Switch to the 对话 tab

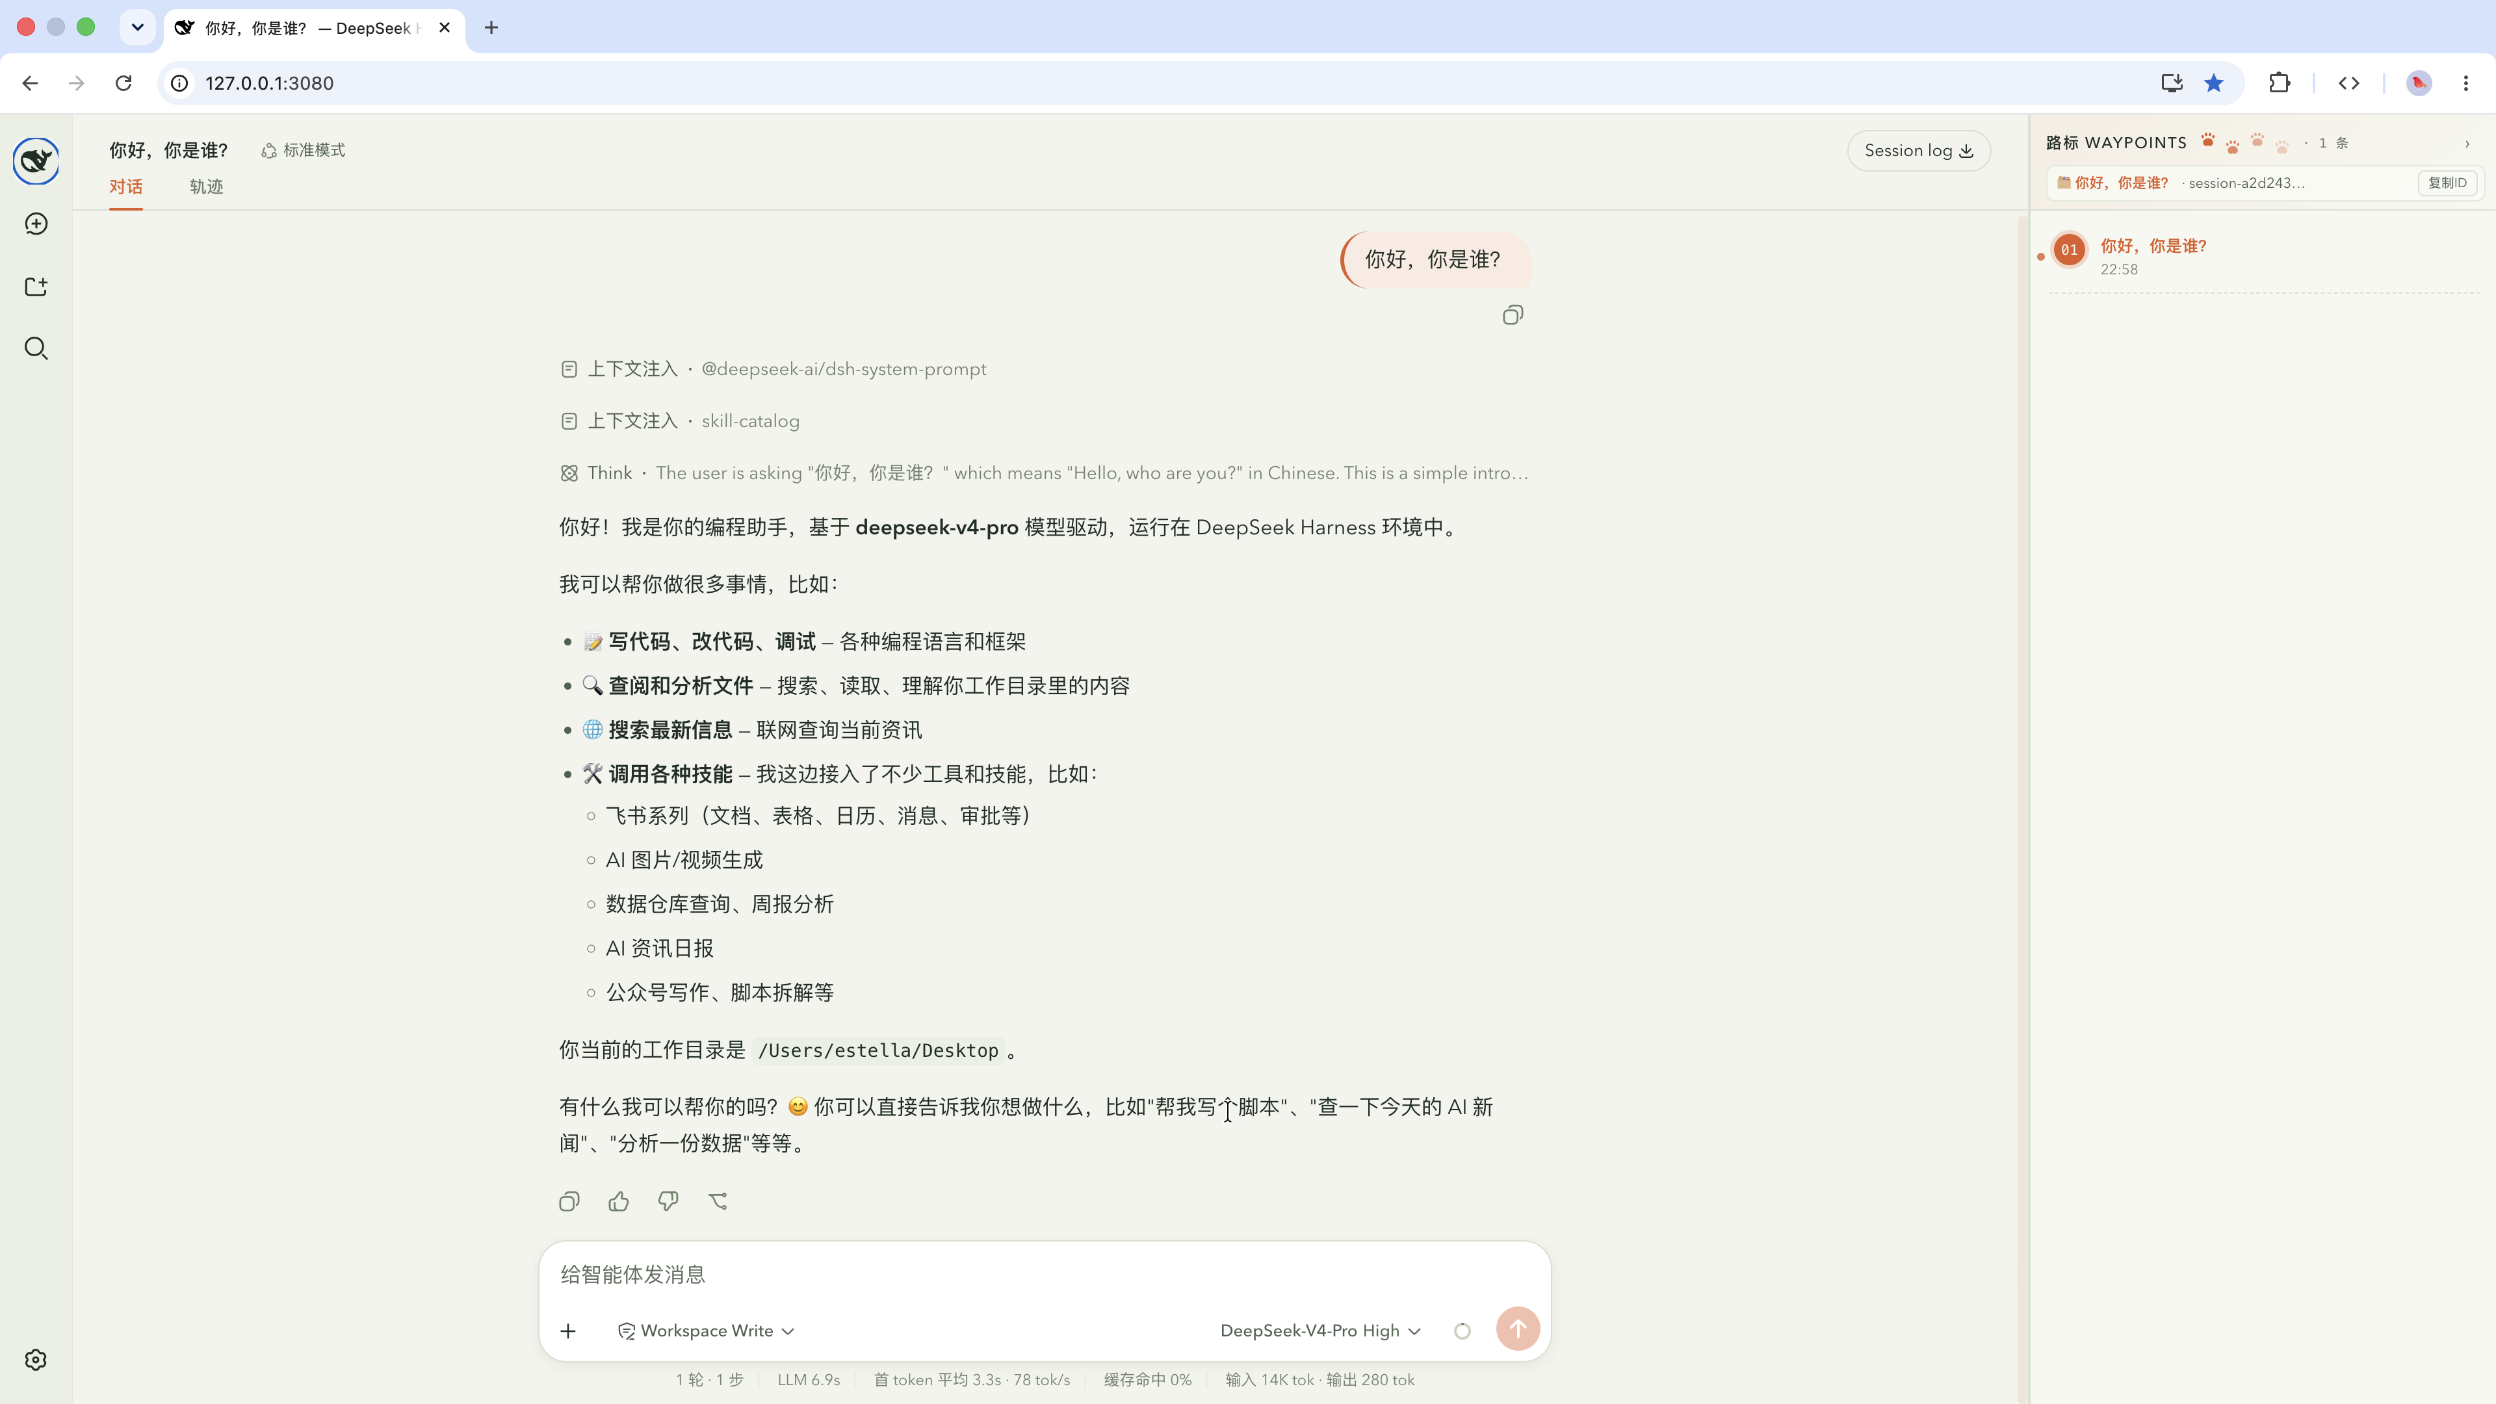[x=126, y=187]
